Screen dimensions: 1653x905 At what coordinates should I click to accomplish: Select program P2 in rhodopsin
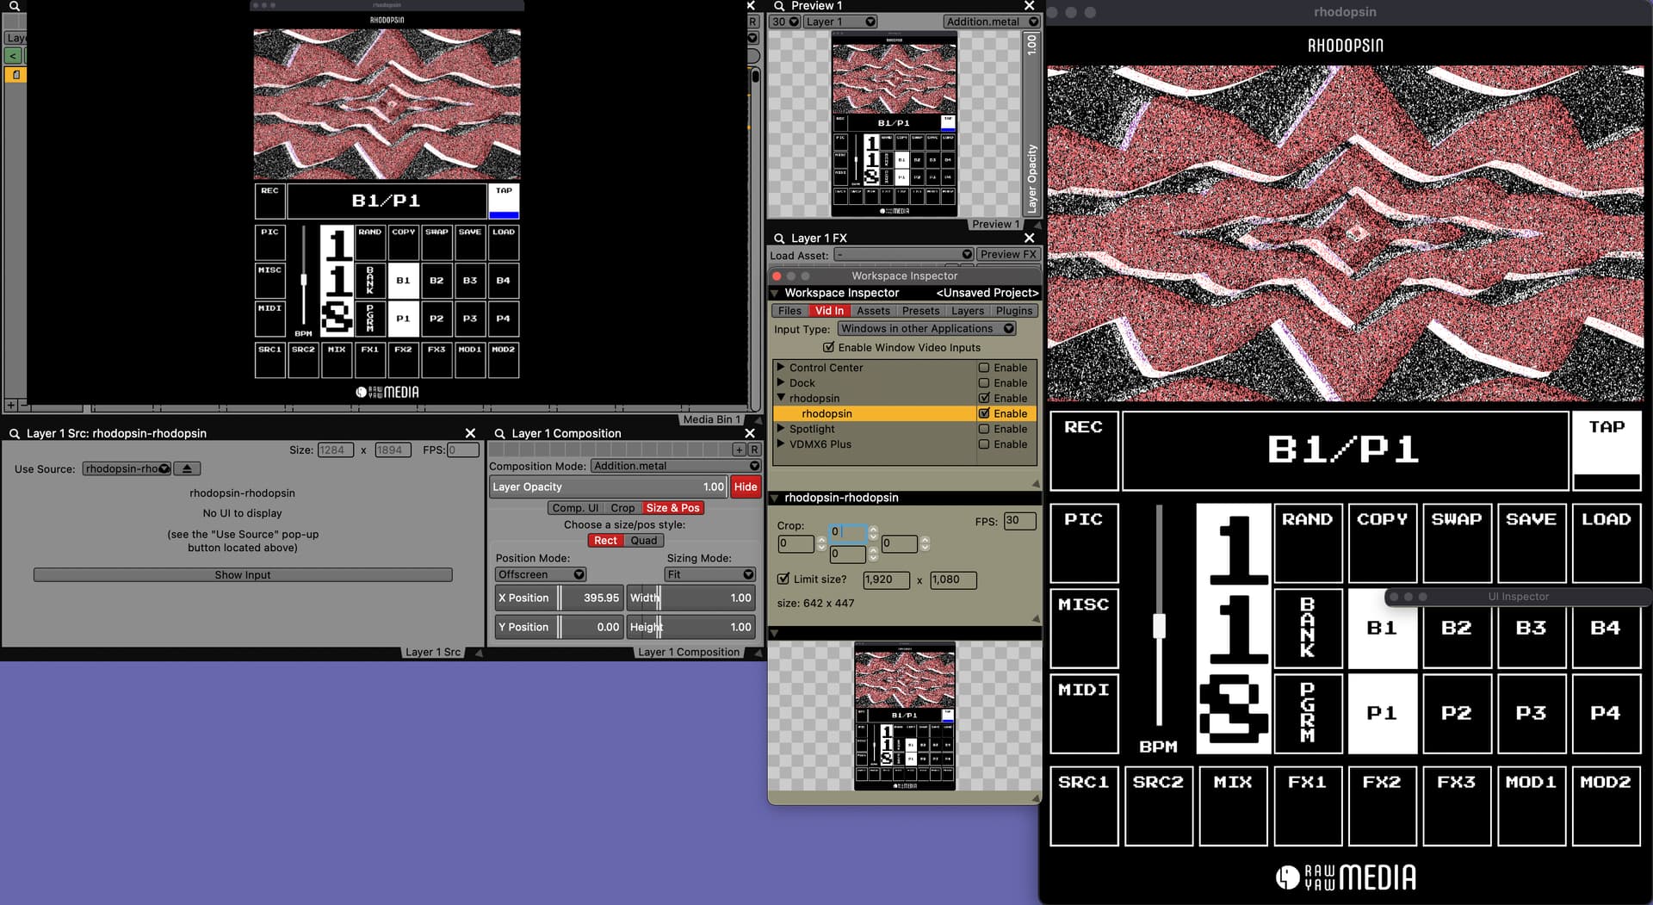[x=1457, y=714]
